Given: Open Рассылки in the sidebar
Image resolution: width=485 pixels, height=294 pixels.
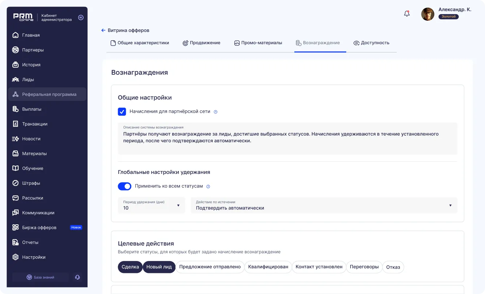Looking at the screenshot, I should click(x=47, y=198).
